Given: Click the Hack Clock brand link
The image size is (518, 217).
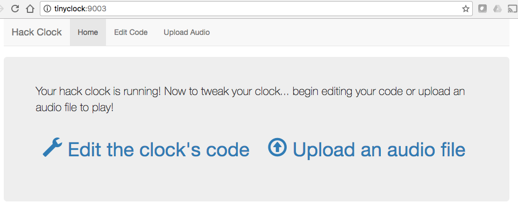Looking at the screenshot, I should (x=37, y=32).
